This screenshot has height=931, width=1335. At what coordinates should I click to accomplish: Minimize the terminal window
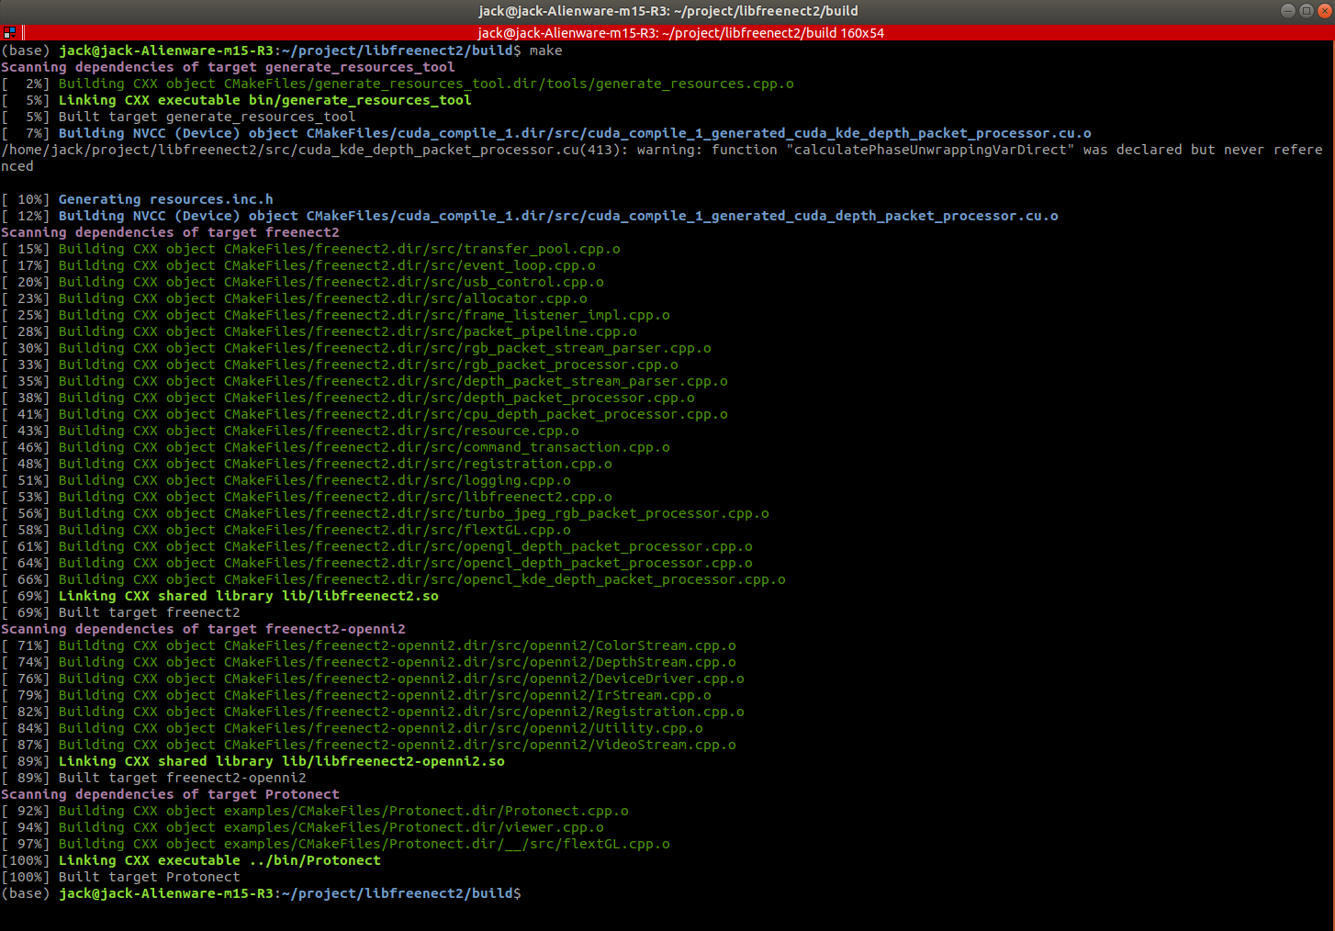(x=1288, y=11)
